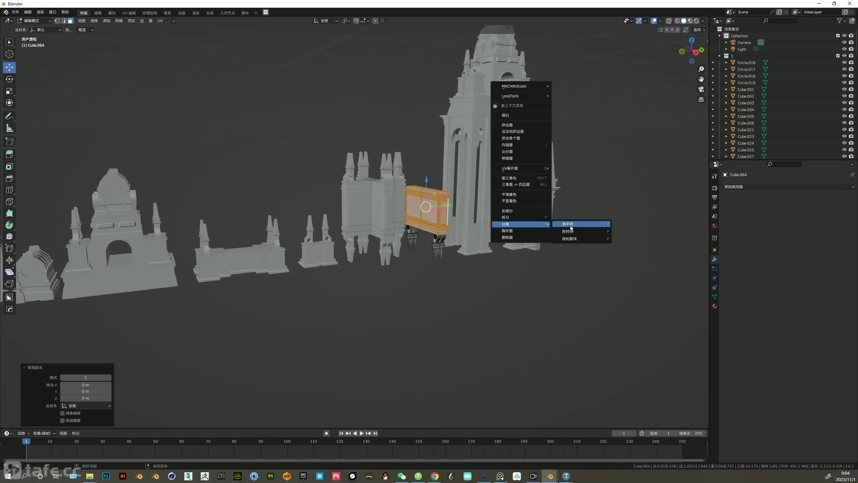Open 坐标系 全局 dropdown in operator panel
The image size is (858, 483).
86,406
